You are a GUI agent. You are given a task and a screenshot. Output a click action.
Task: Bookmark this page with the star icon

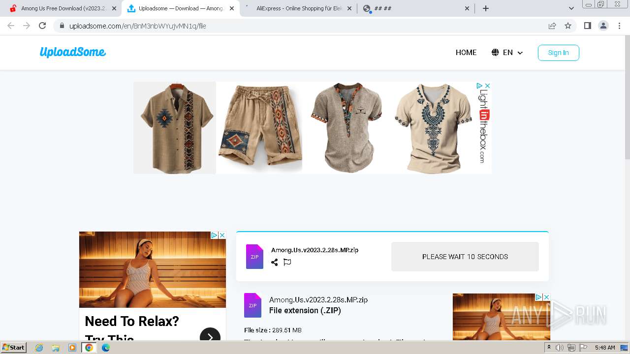point(568,26)
